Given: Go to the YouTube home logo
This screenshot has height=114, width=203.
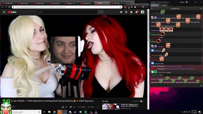Looking at the screenshot, I should [12, 12].
